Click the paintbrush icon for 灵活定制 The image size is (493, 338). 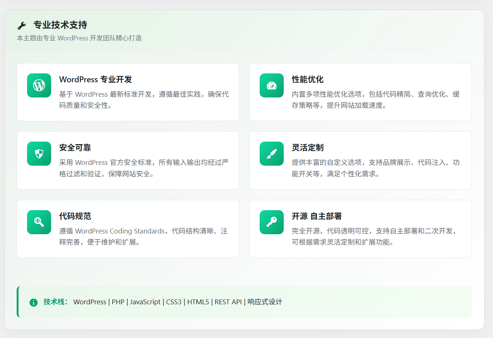tap(272, 154)
